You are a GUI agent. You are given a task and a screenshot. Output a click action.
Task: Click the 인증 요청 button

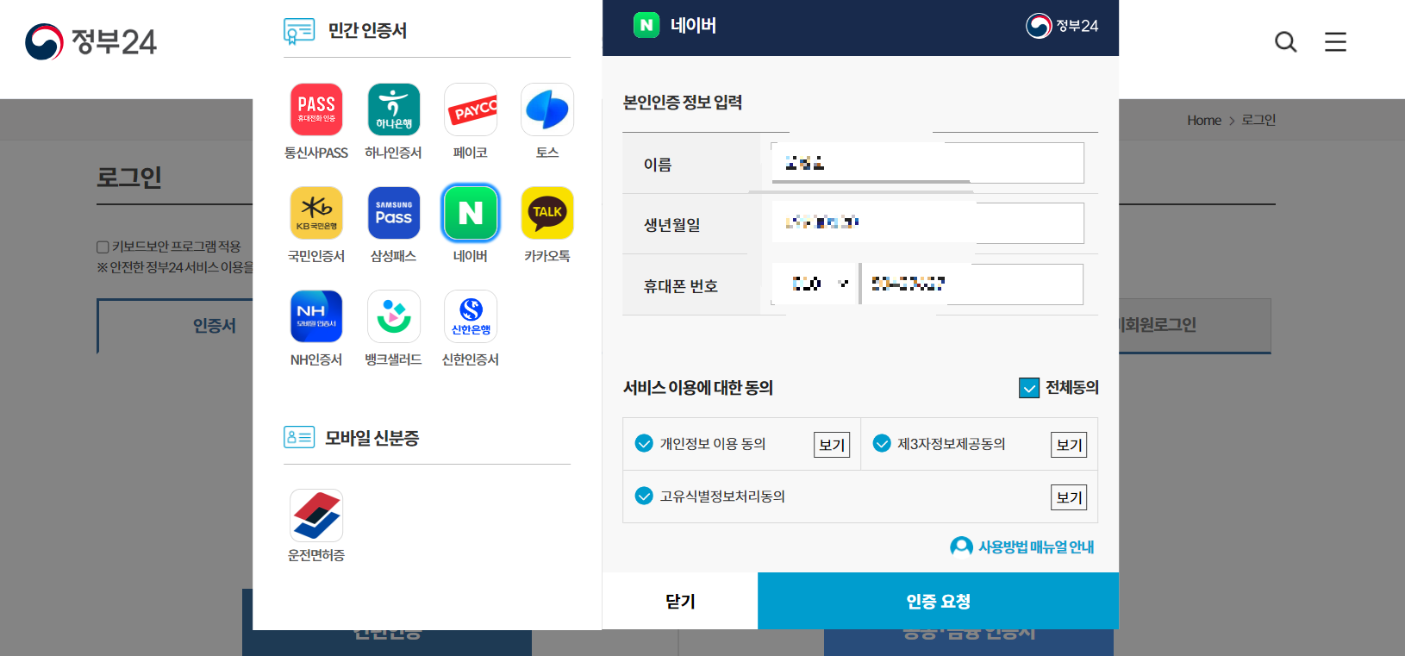[x=938, y=601]
